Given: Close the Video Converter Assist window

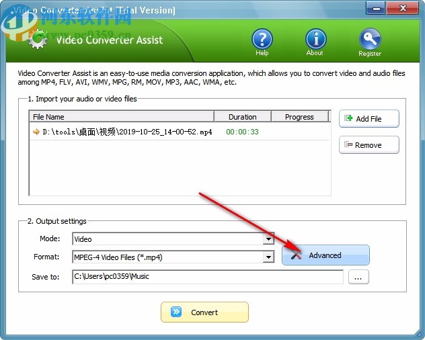Looking at the screenshot, I should tap(403, 8).
